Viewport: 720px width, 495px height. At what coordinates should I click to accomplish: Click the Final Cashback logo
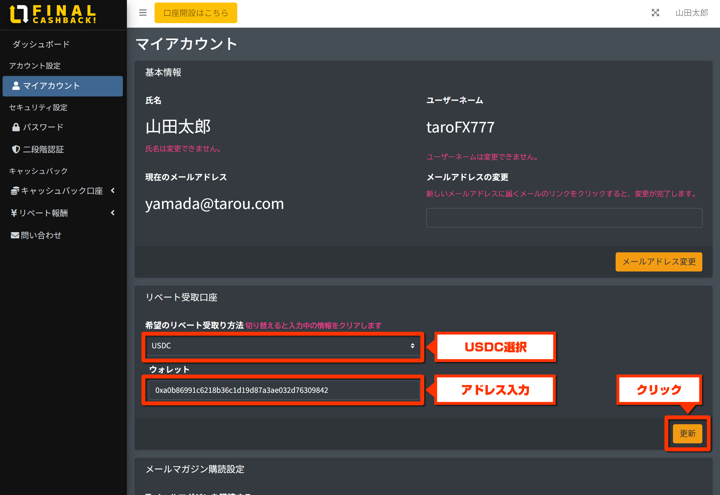point(53,14)
